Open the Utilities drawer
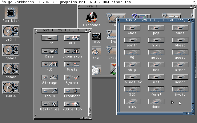This screenshot has height=123, width=197. (50, 104)
